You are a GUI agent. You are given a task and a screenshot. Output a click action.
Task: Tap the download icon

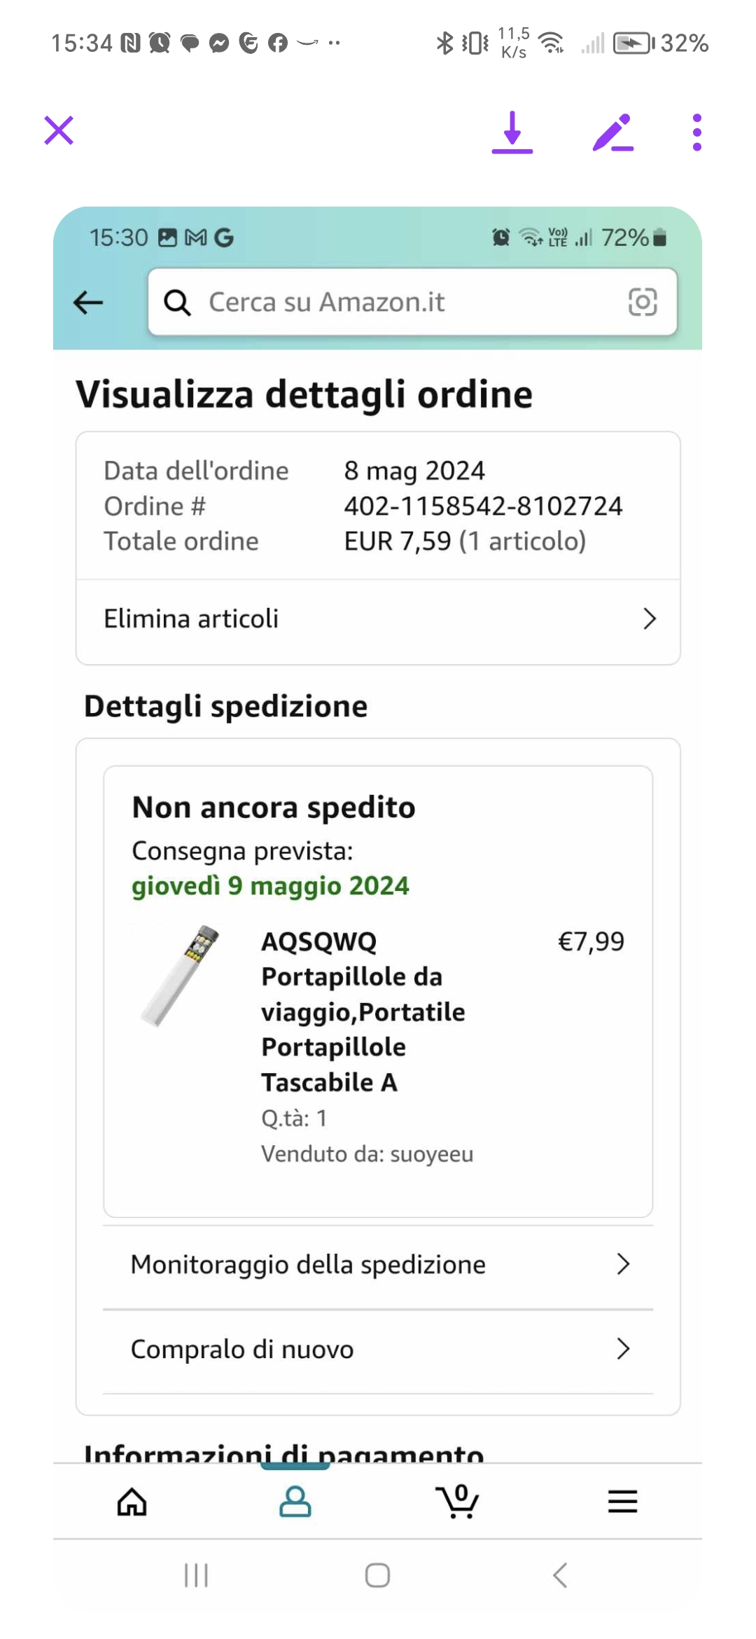click(x=512, y=132)
